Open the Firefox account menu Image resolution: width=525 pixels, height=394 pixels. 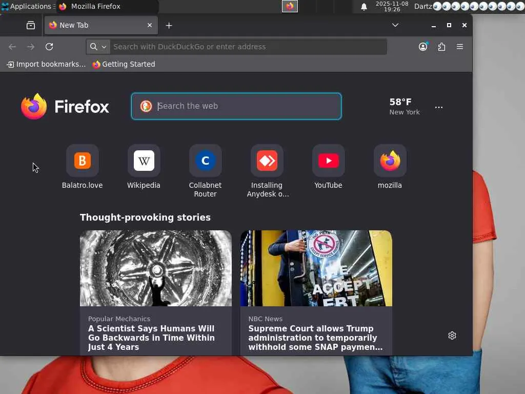[x=423, y=47]
